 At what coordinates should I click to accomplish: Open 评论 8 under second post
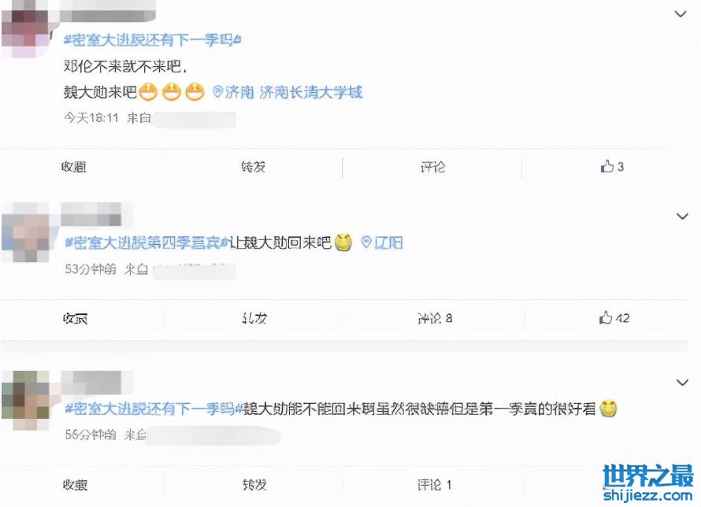435,318
